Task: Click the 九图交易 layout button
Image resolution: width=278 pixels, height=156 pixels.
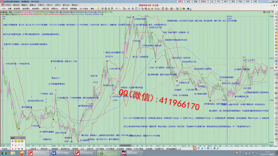Action: [45, 9]
